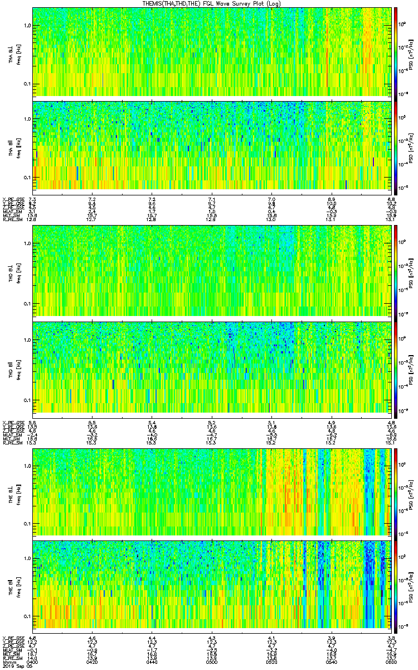Click the 0.1 frequency tick of THA B∥ panel
418x670 pixels.
[27, 177]
